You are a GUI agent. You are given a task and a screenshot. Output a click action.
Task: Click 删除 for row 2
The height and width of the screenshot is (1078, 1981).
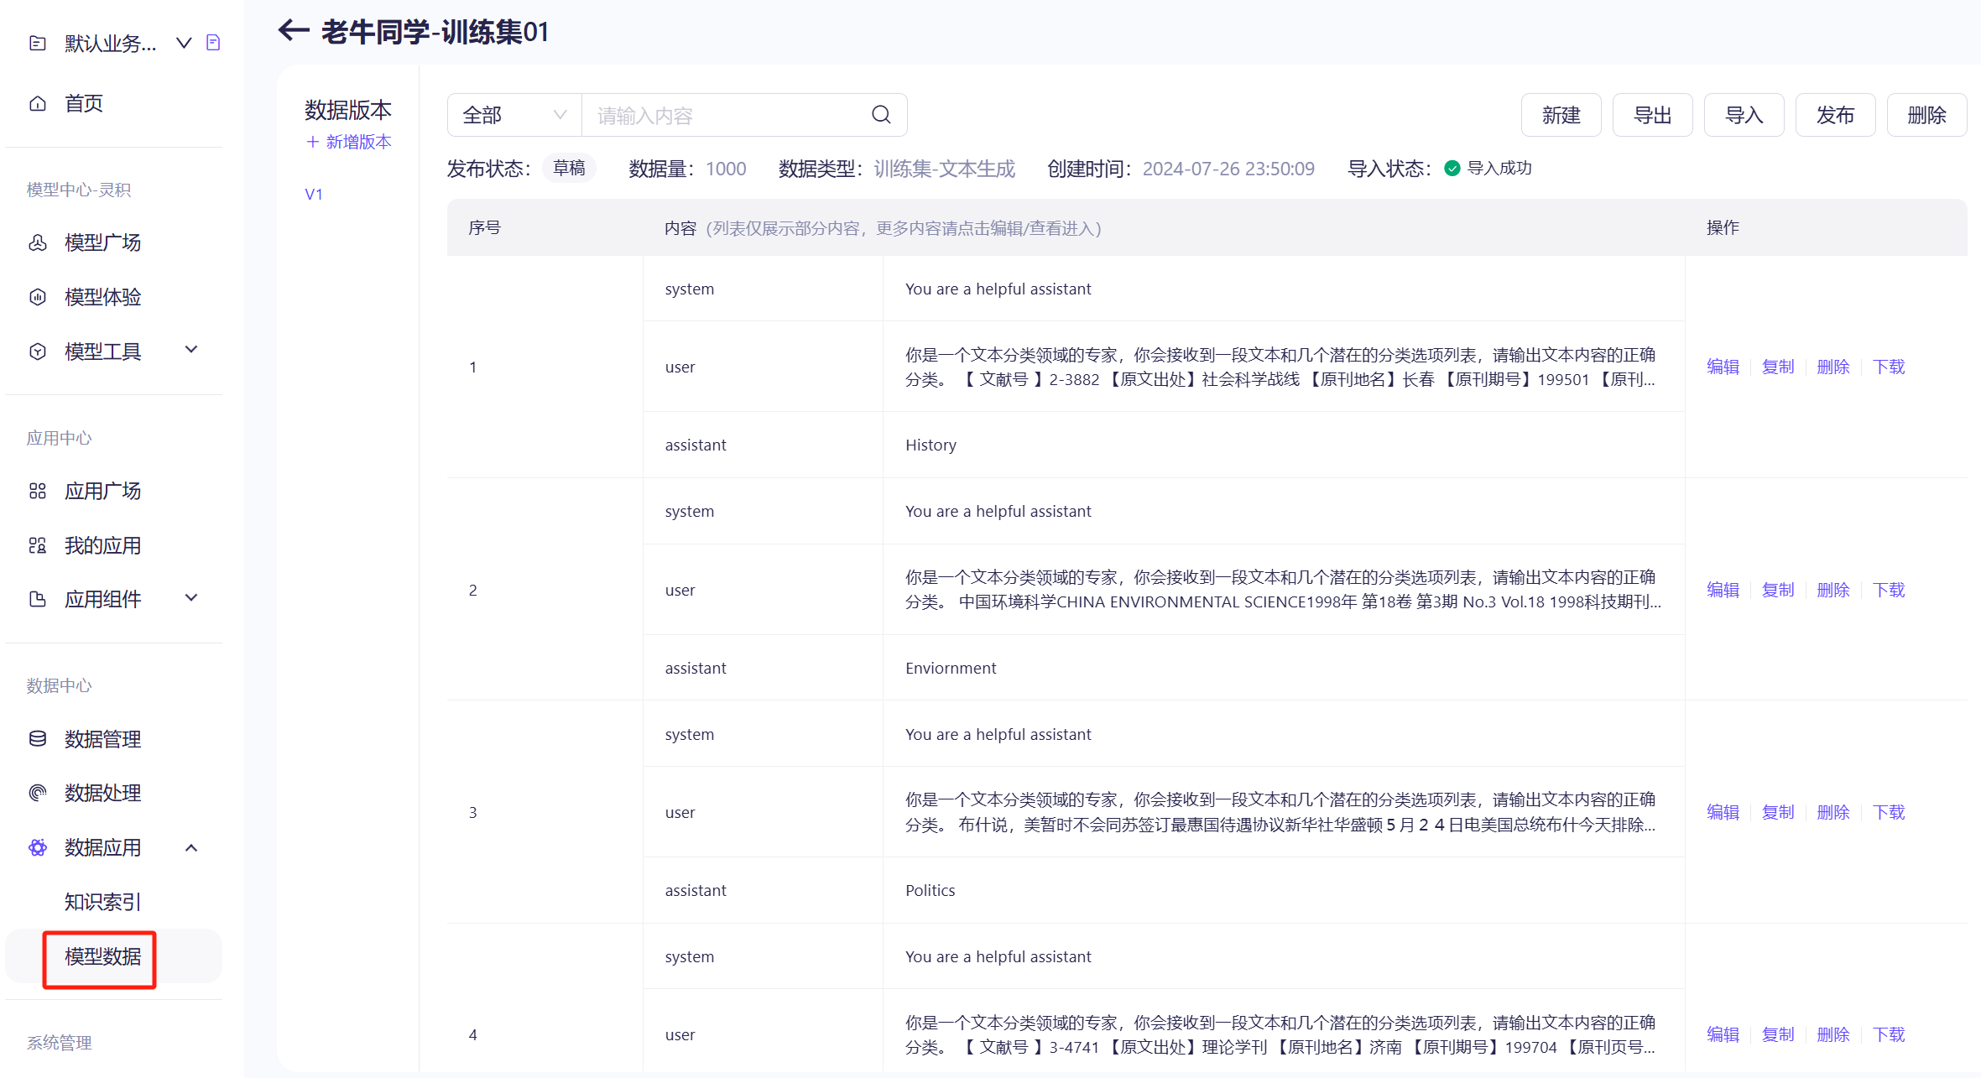tap(1833, 590)
